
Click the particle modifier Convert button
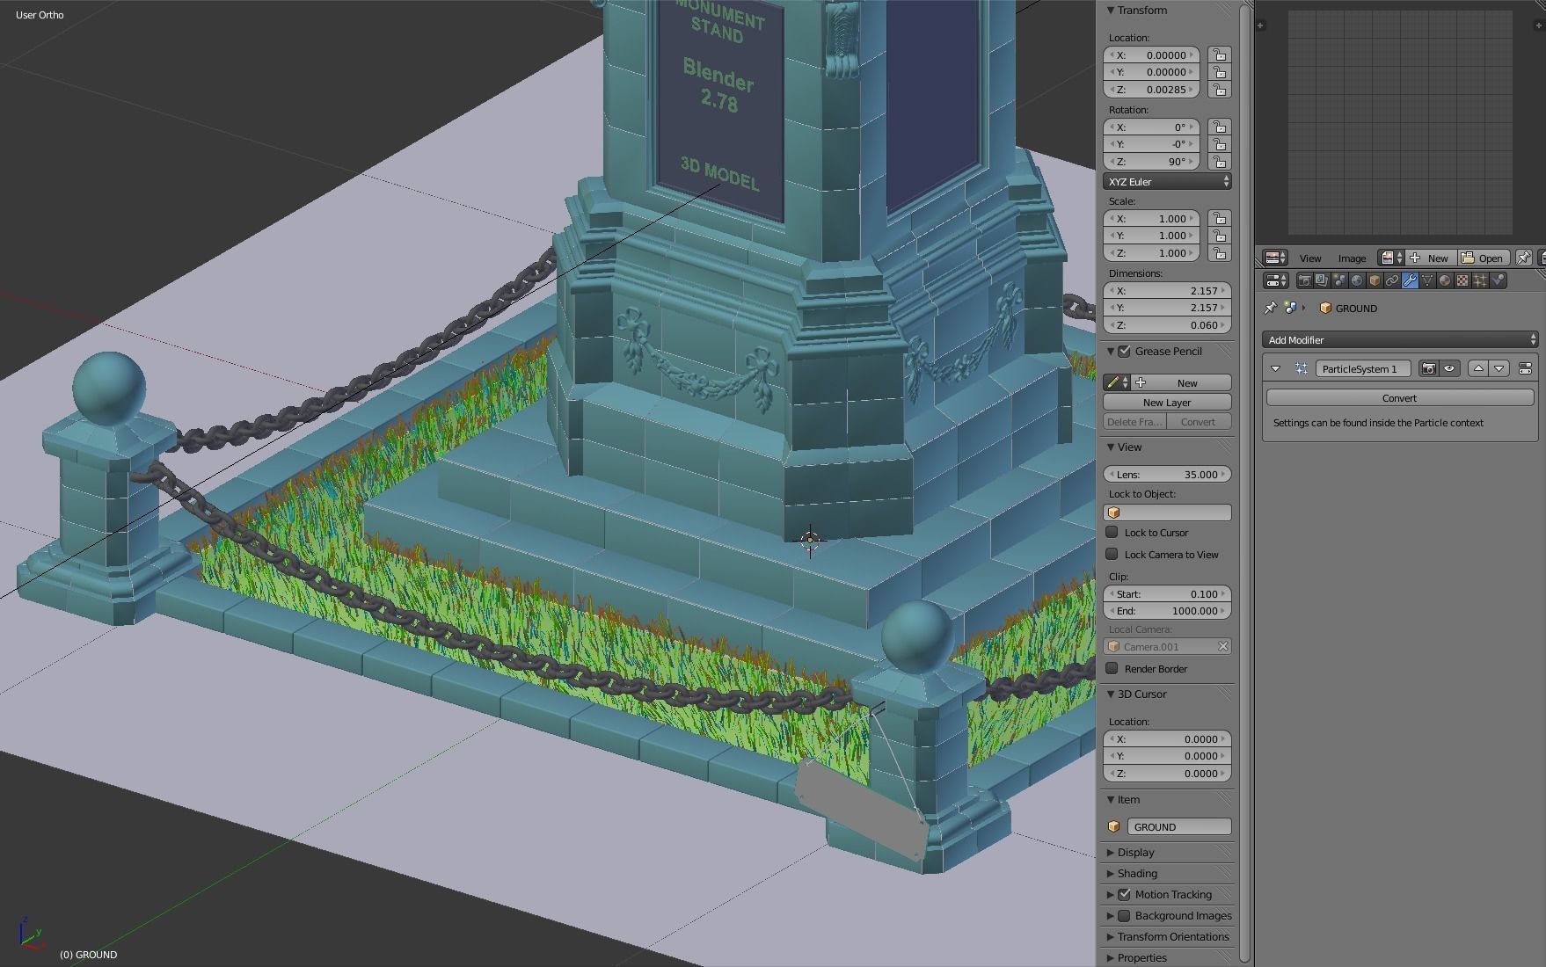tap(1399, 397)
